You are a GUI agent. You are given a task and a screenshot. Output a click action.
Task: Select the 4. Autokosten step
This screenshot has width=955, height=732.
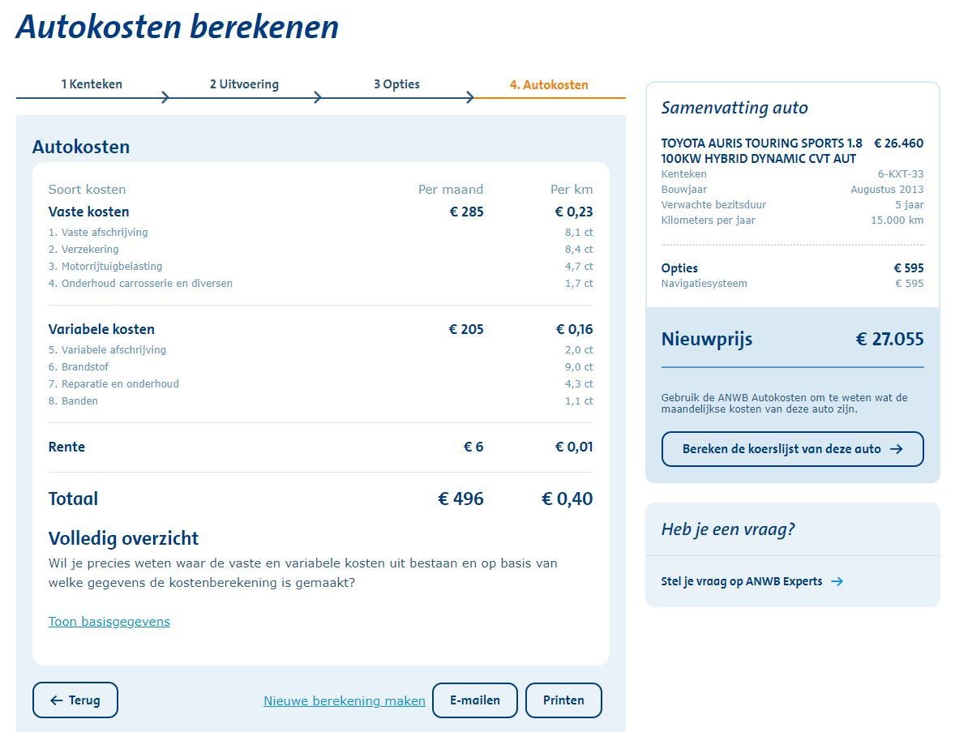tap(549, 85)
